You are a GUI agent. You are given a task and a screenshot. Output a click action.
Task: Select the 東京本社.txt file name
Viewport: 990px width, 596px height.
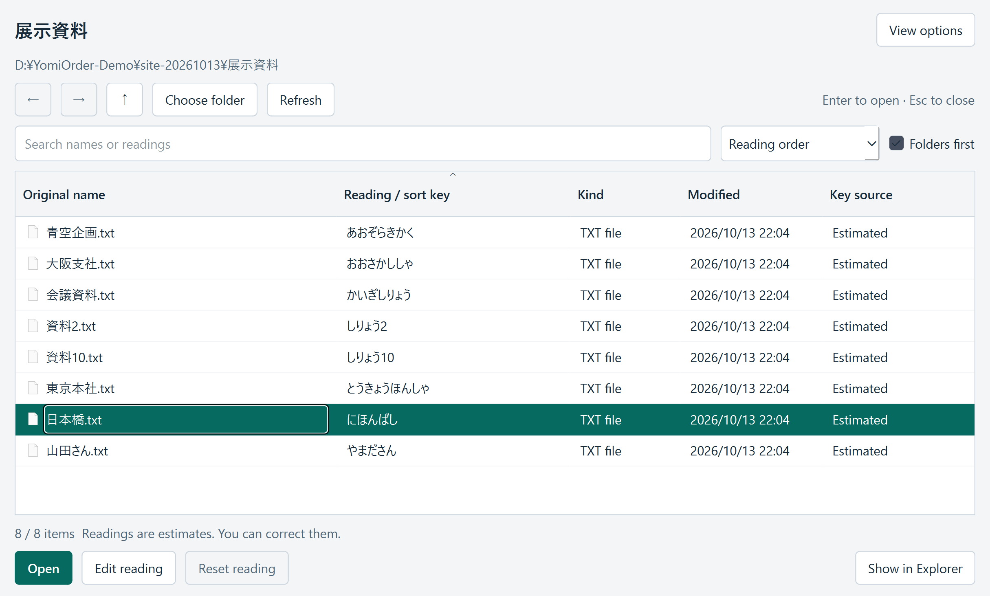(80, 388)
